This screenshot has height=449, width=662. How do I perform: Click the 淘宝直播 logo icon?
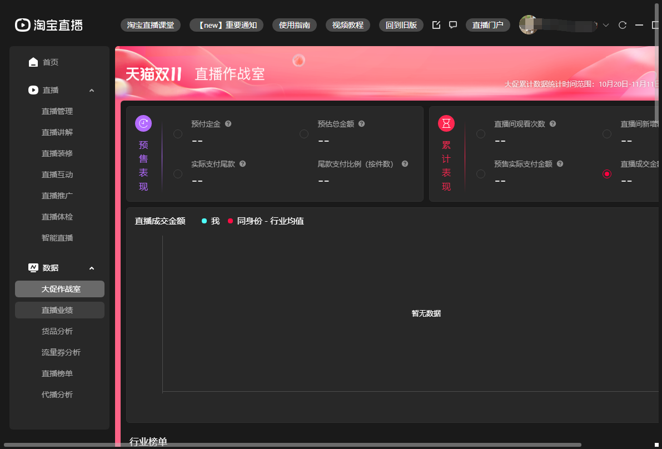pos(22,25)
